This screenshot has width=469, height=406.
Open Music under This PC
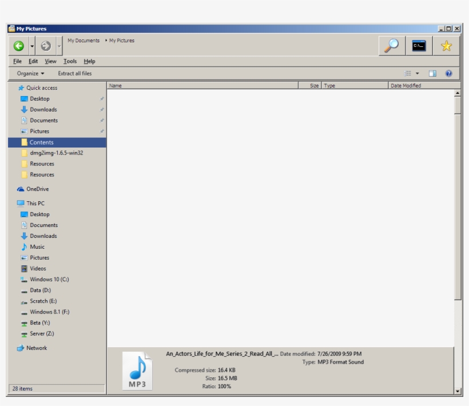pos(37,247)
